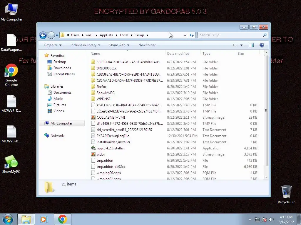Select the ShowMyPC folder icon in list
This screenshot has width=301, height=225.
tap(93, 93)
